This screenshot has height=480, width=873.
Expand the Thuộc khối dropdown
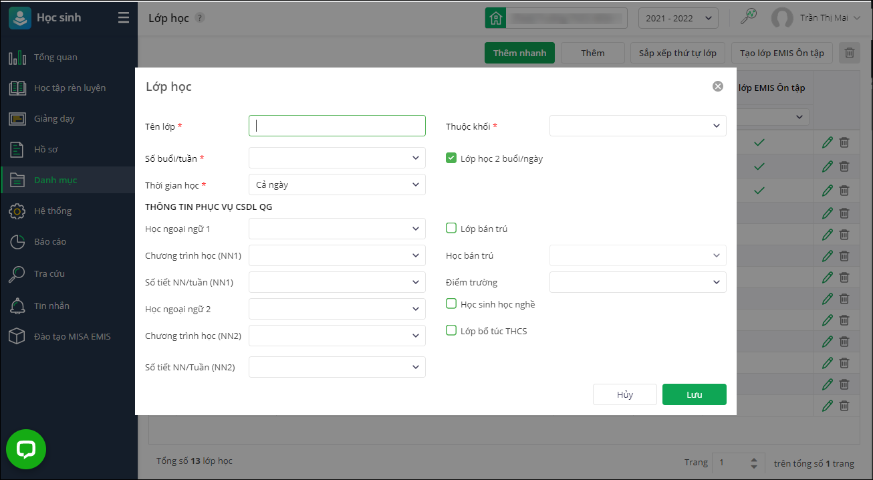click(638, 126)
